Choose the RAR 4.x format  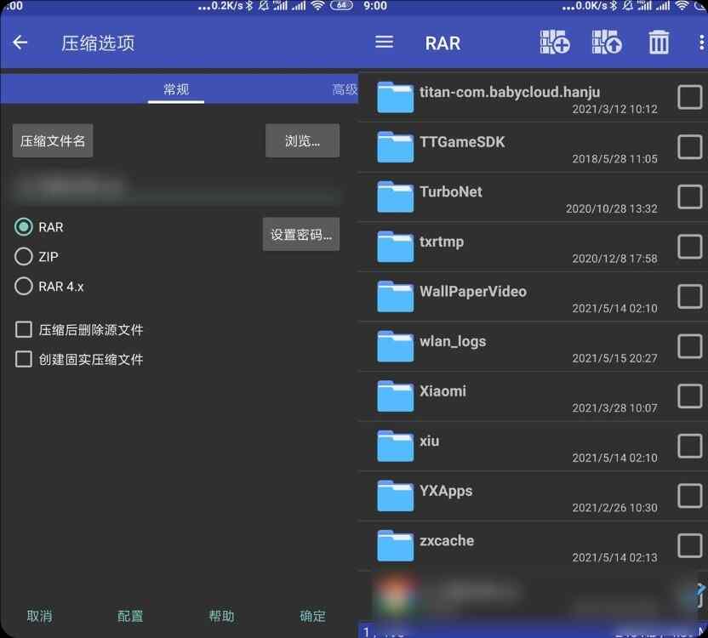pos(24,287)
